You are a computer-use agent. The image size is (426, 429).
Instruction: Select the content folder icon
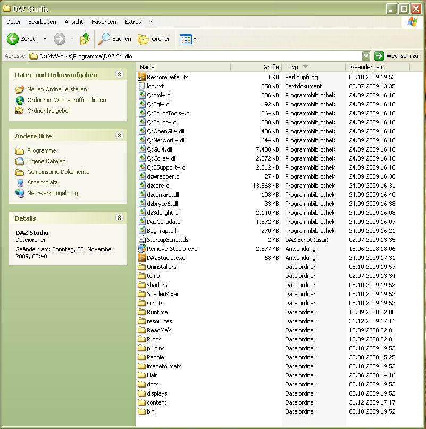pyautogui.click(x=142, y=402)
